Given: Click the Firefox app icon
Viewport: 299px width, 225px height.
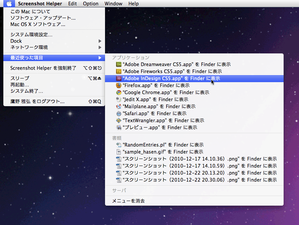Looking at the screenshot, I should pos(119,85).
